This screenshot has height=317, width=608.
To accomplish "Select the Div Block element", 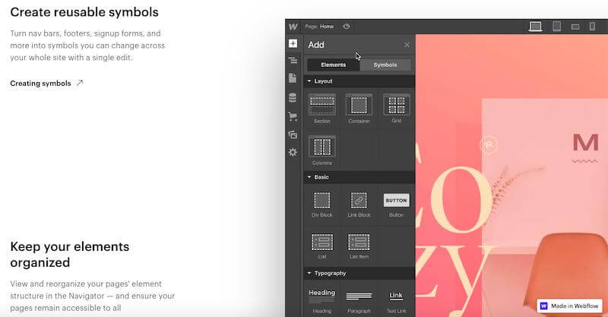I will click(322, 204).
